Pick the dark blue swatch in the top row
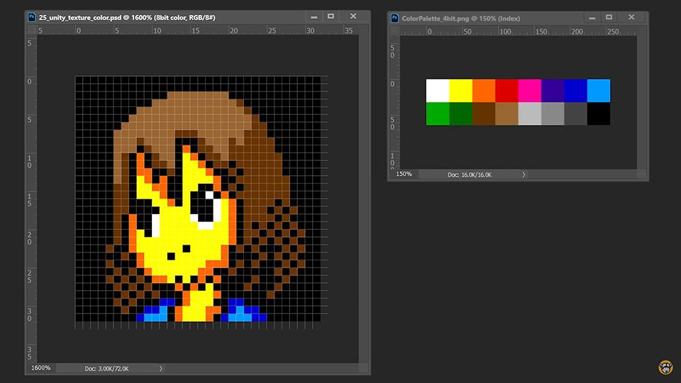 [x=575, y=90]
